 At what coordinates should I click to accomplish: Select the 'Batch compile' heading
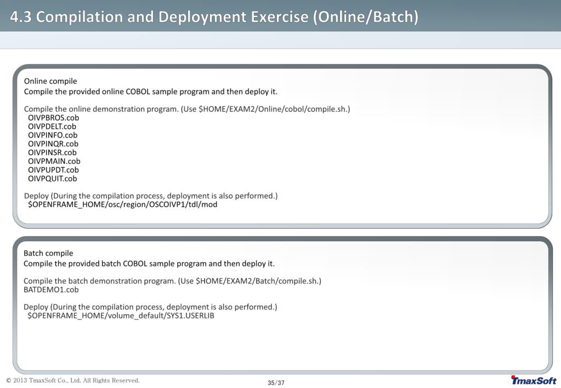point(48,253)
